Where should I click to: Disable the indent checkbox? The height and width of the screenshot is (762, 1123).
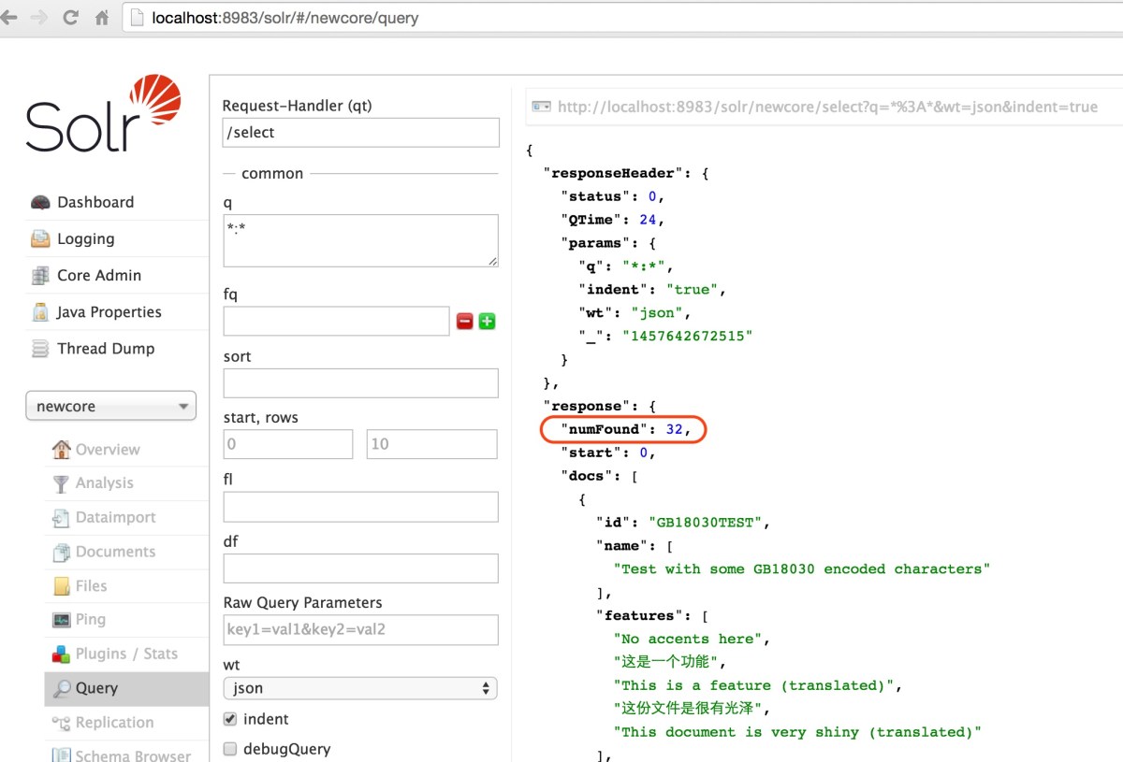pos(230,719)
